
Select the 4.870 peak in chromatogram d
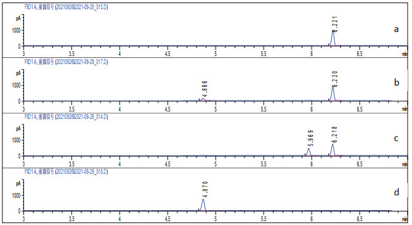[x=203, y=205]
